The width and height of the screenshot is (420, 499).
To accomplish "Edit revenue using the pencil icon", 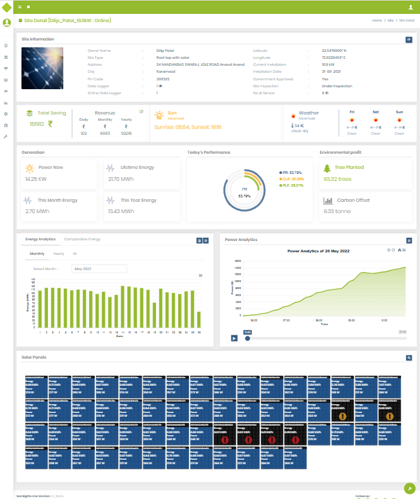I will [141, 112].
